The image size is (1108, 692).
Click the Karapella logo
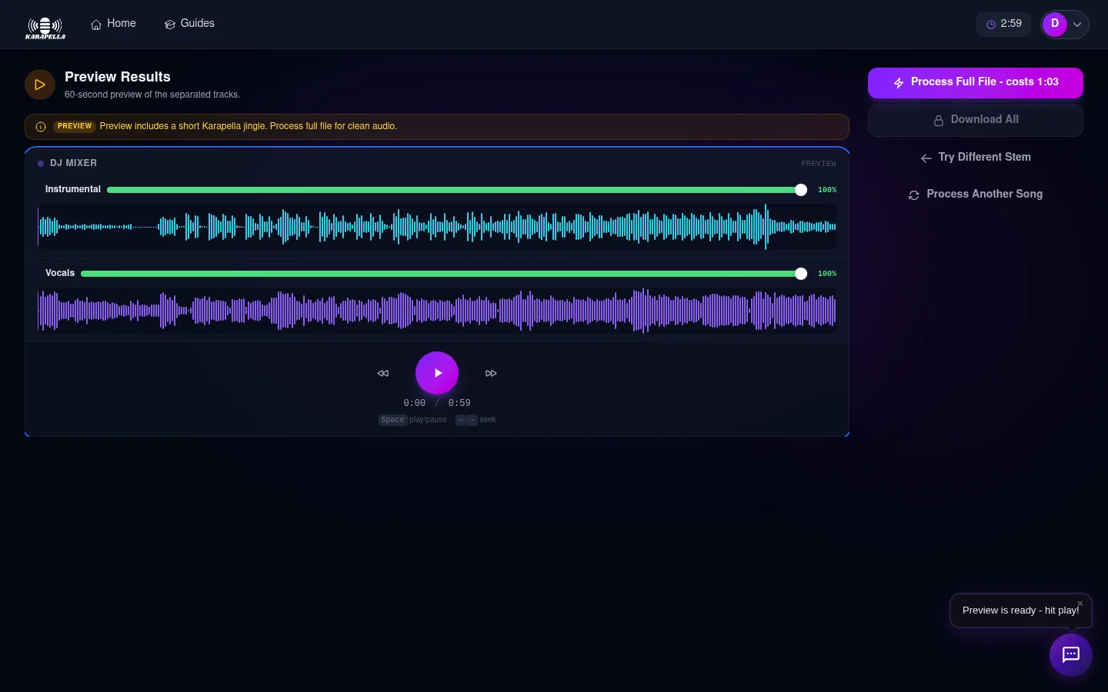coord(45,26)
